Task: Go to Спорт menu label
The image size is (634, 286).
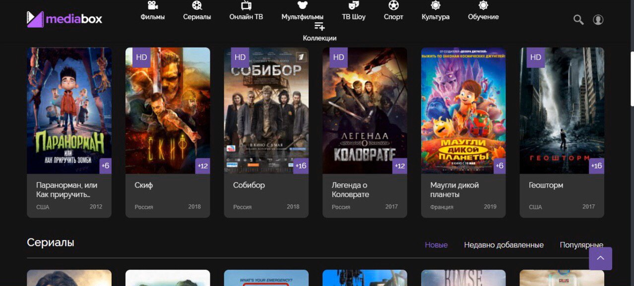Action: tap(393, 17)
